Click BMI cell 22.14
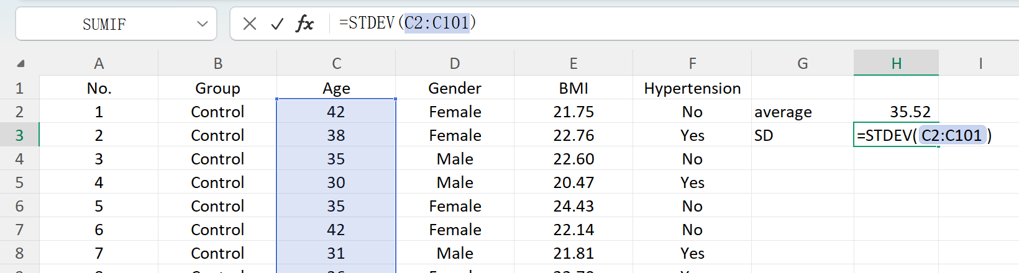 (573, 230)
